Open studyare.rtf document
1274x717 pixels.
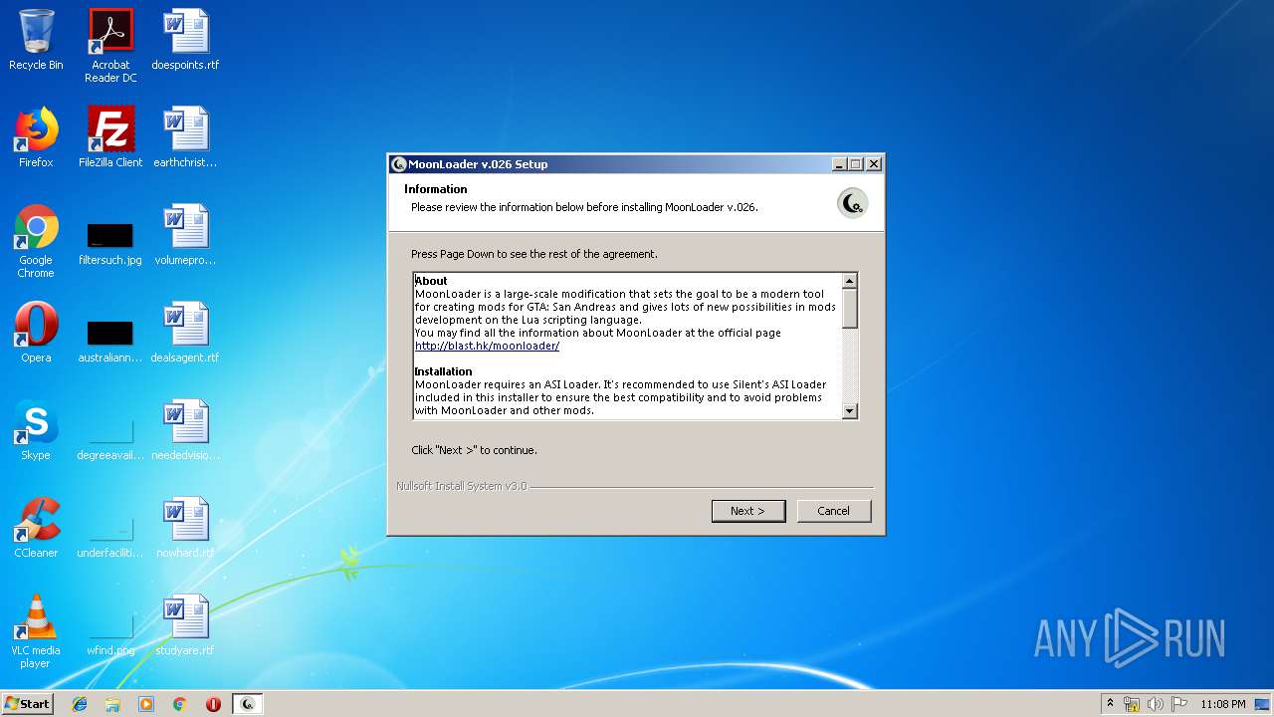185,625
